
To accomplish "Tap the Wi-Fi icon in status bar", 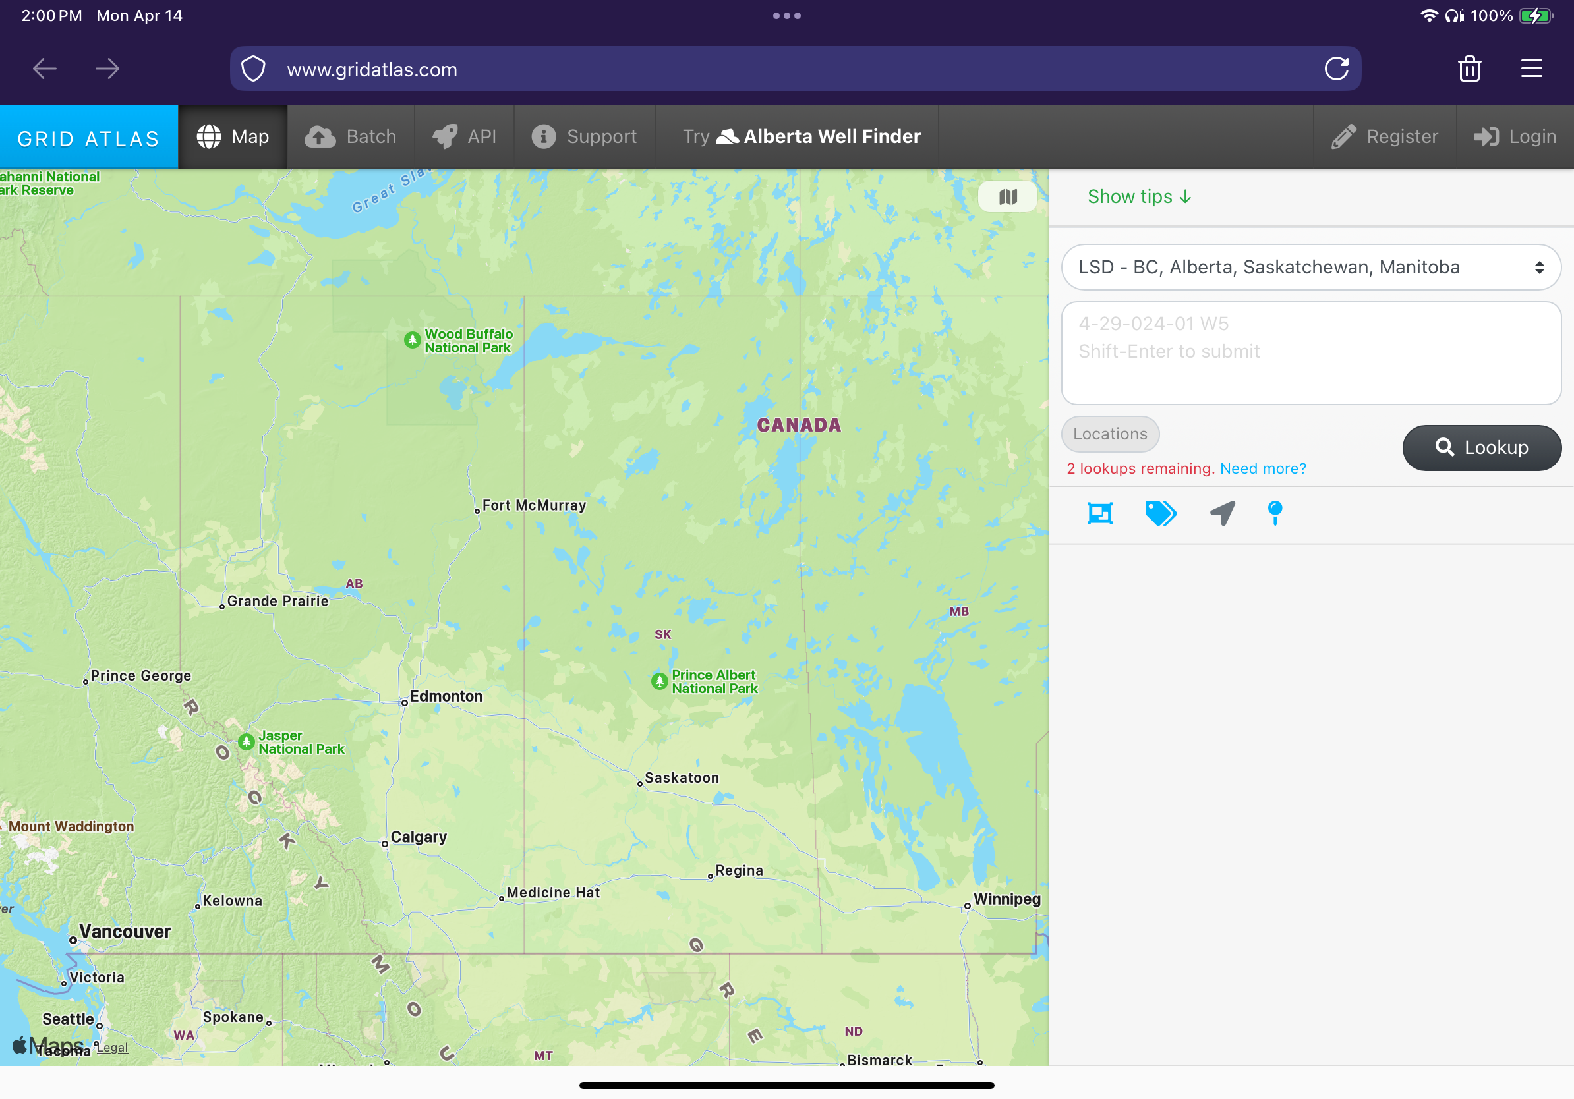I will (x=1429, y=16).
